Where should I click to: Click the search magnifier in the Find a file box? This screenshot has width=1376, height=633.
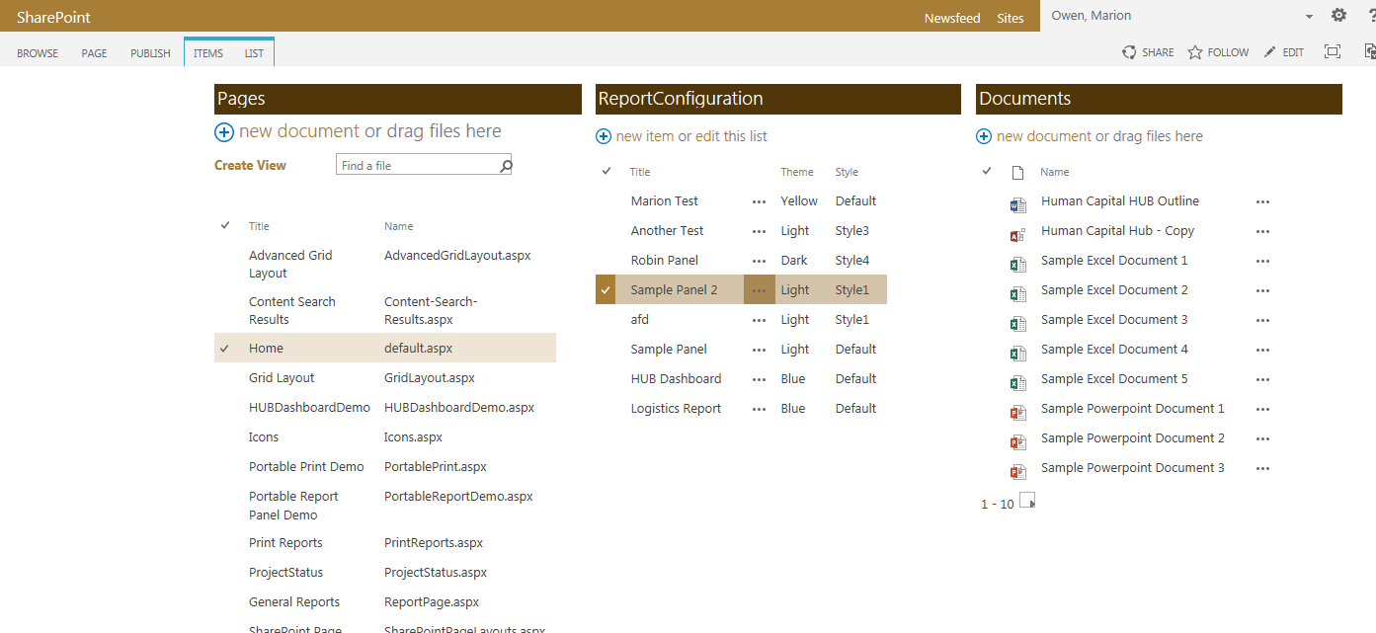coord(505,164)
